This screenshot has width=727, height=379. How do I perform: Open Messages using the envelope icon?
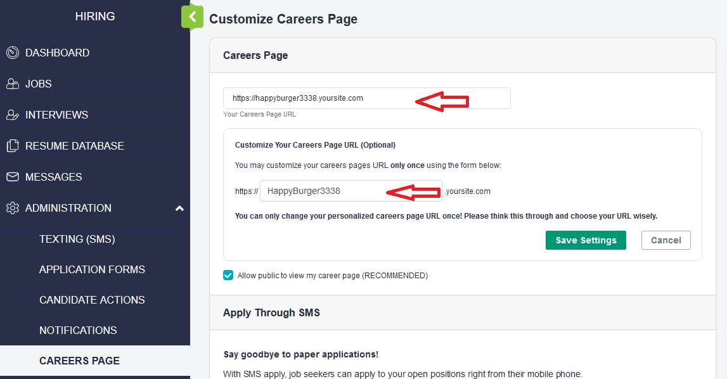[x=13, y=177]
